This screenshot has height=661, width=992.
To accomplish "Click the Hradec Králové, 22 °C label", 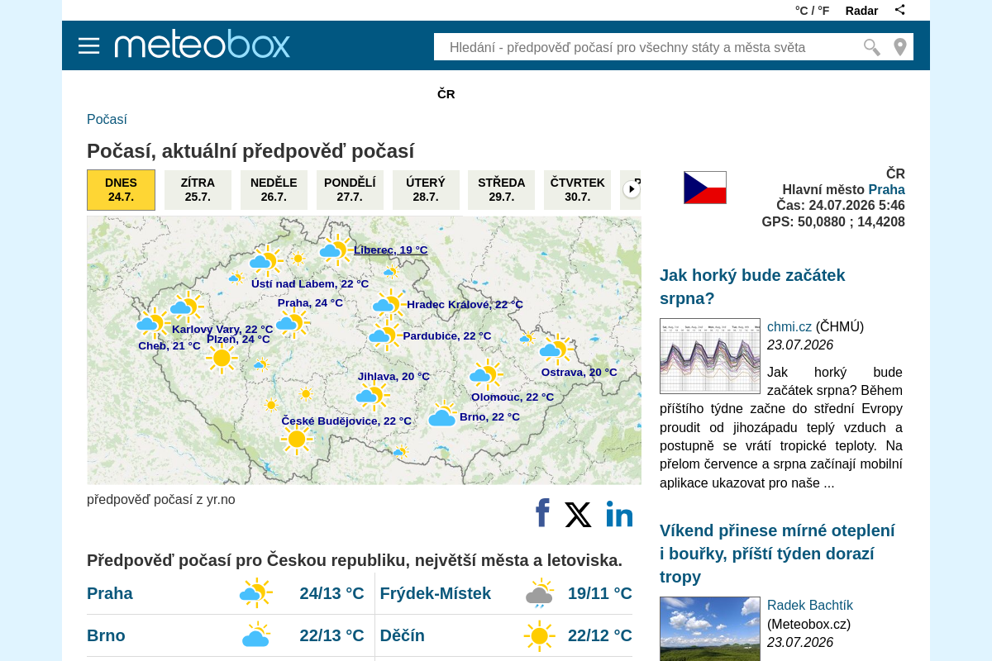I will [x=465, y=305].
